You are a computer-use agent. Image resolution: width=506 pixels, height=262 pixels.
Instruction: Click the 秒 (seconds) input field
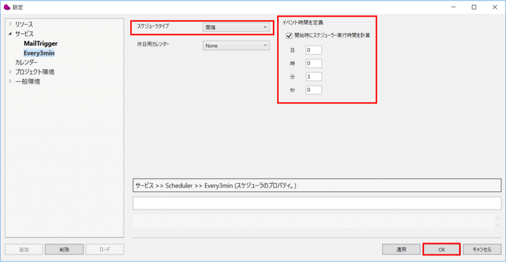click(x=314, y=90)
